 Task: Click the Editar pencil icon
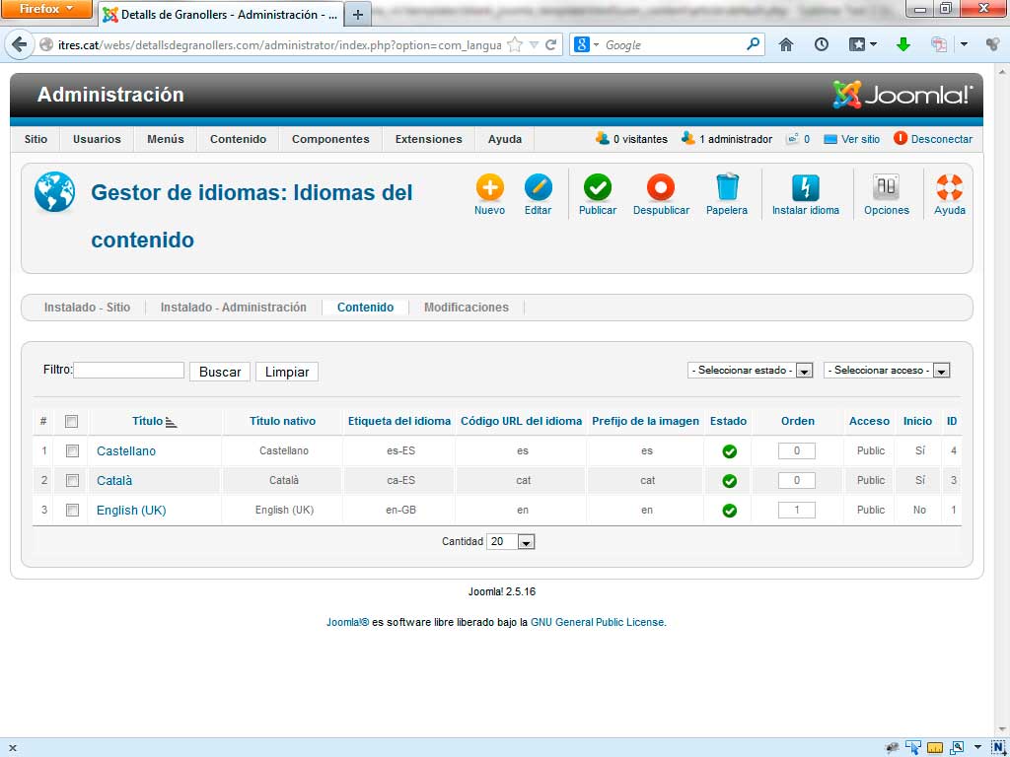[538, 187]
